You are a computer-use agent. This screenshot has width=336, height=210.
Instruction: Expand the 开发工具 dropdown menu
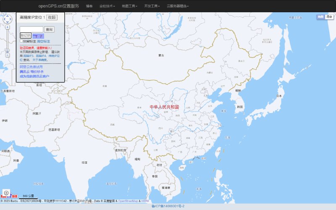tap(151, 6)
